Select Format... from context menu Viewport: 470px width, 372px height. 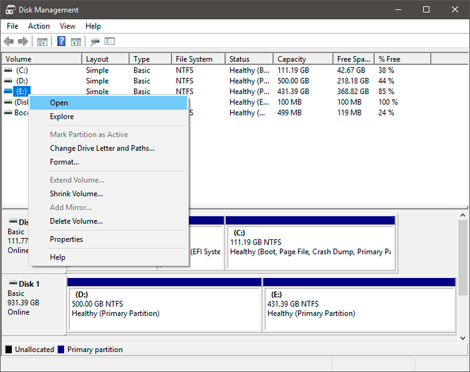(x=109, y=162)
